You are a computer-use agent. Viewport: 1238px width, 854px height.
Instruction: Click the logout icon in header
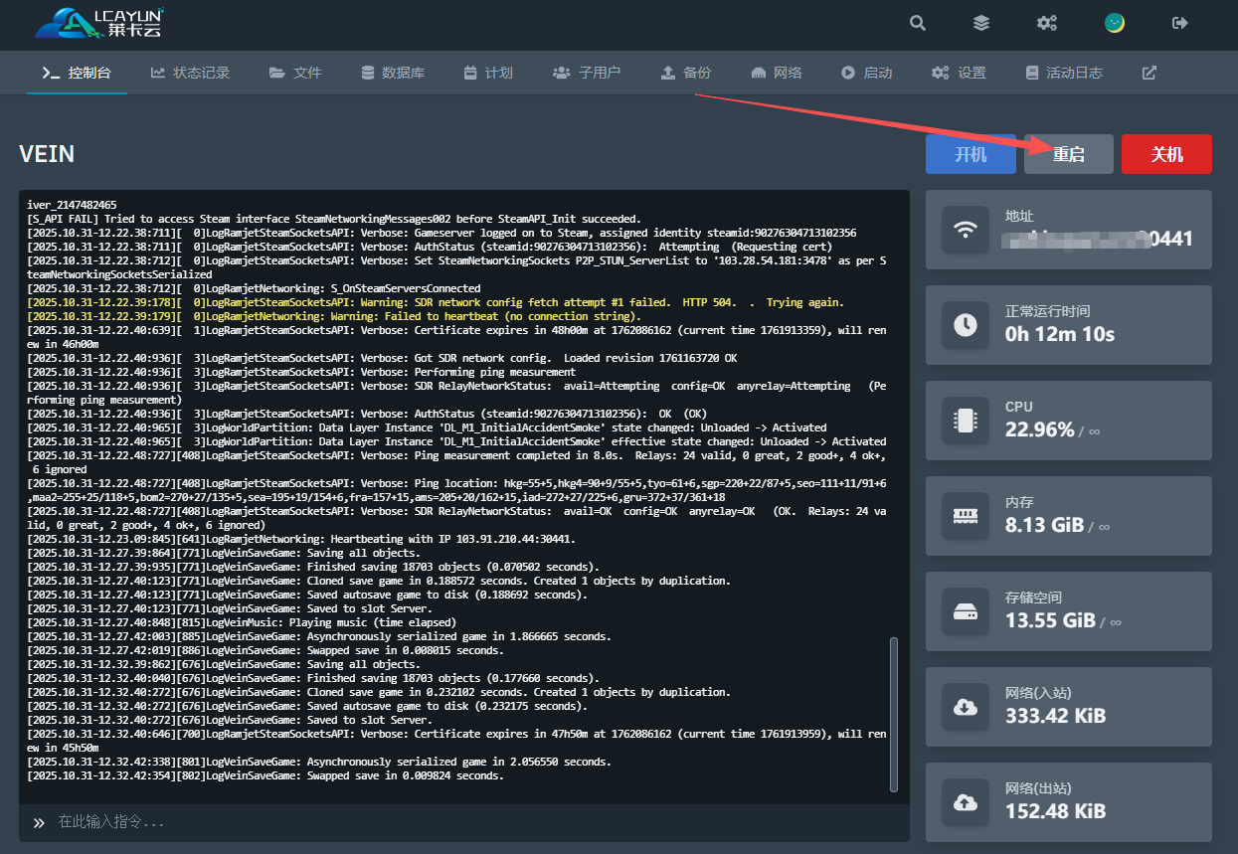tap(1180, 23)
